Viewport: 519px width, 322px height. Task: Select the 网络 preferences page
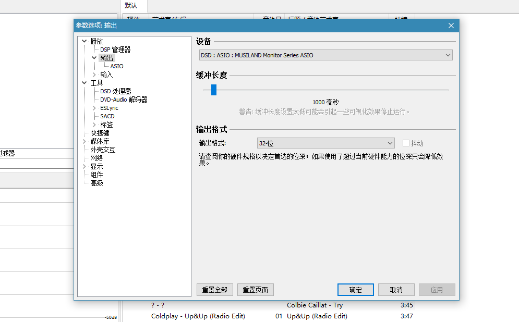click(x=96, y=157)
